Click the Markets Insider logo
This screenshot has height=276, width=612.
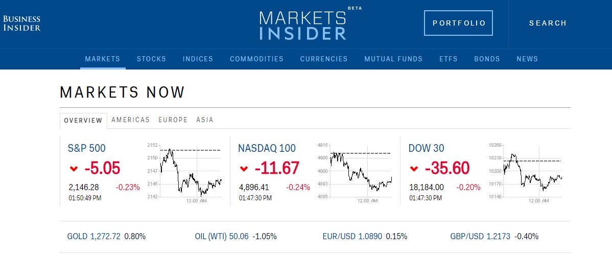303,25
